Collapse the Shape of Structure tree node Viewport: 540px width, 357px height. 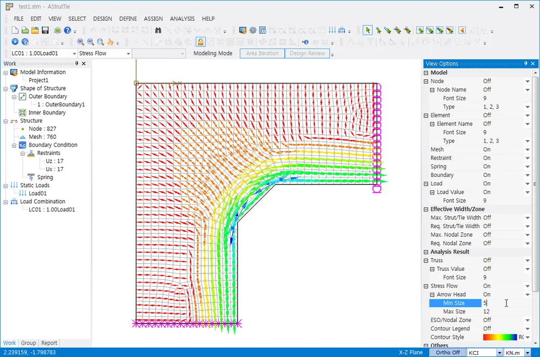point(5,88)
